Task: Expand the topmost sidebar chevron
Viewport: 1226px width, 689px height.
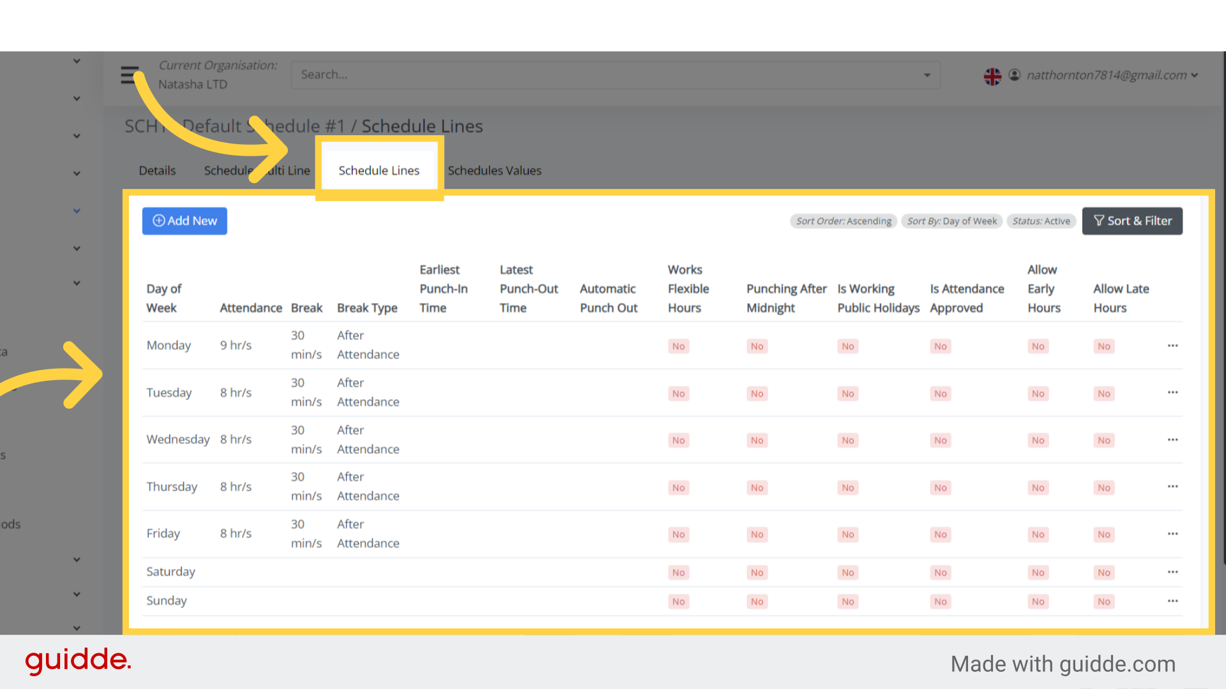Action: tap(77, 61)
